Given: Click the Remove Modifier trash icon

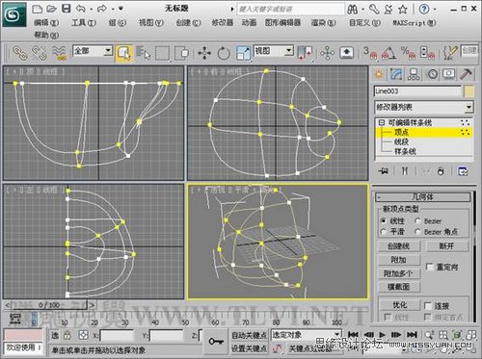Looking at the screenshot, I should pos(441,171).
